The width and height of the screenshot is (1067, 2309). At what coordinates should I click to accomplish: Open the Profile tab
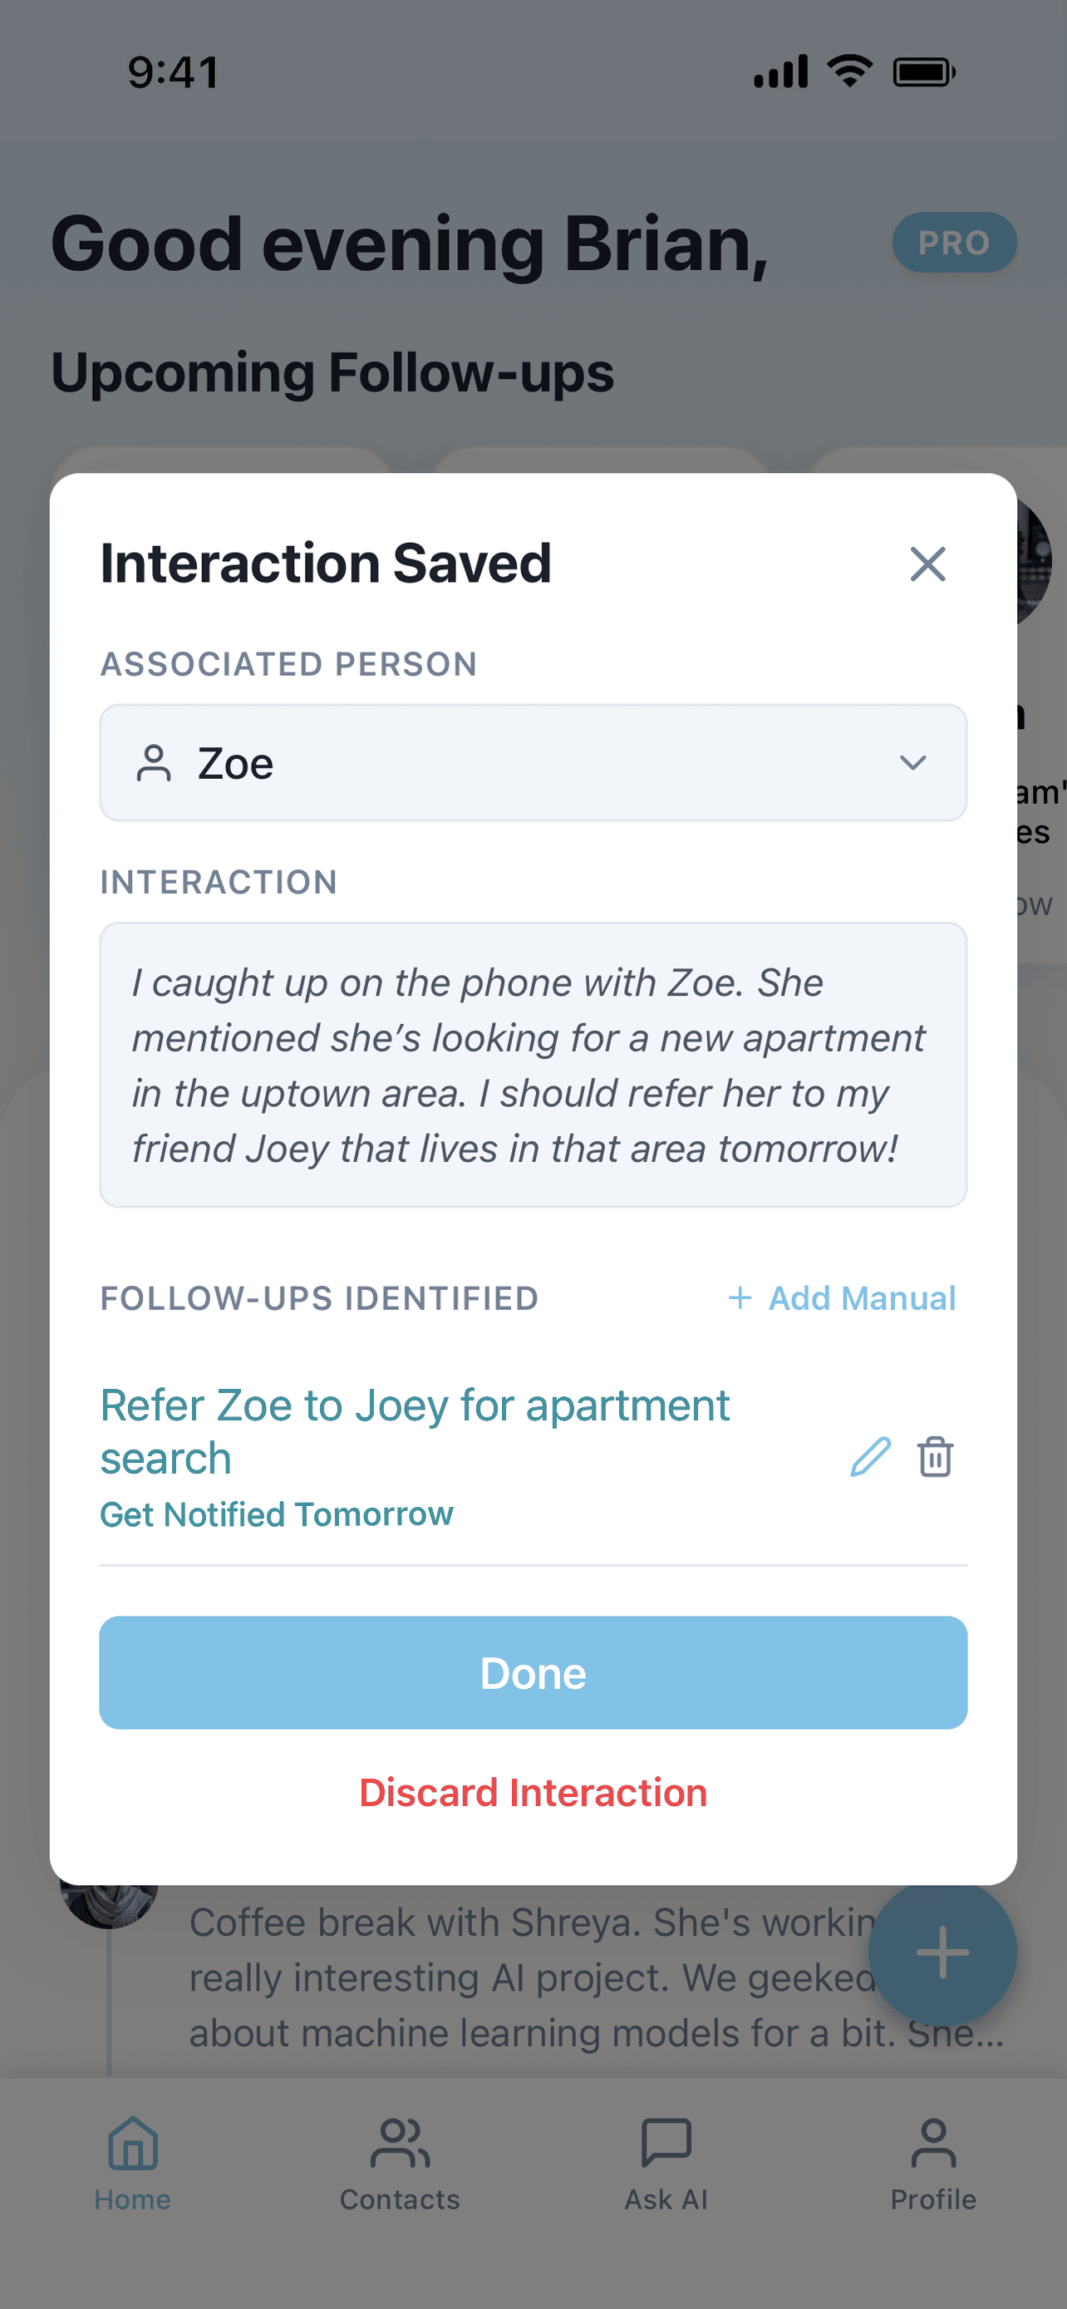point(932,2162)
